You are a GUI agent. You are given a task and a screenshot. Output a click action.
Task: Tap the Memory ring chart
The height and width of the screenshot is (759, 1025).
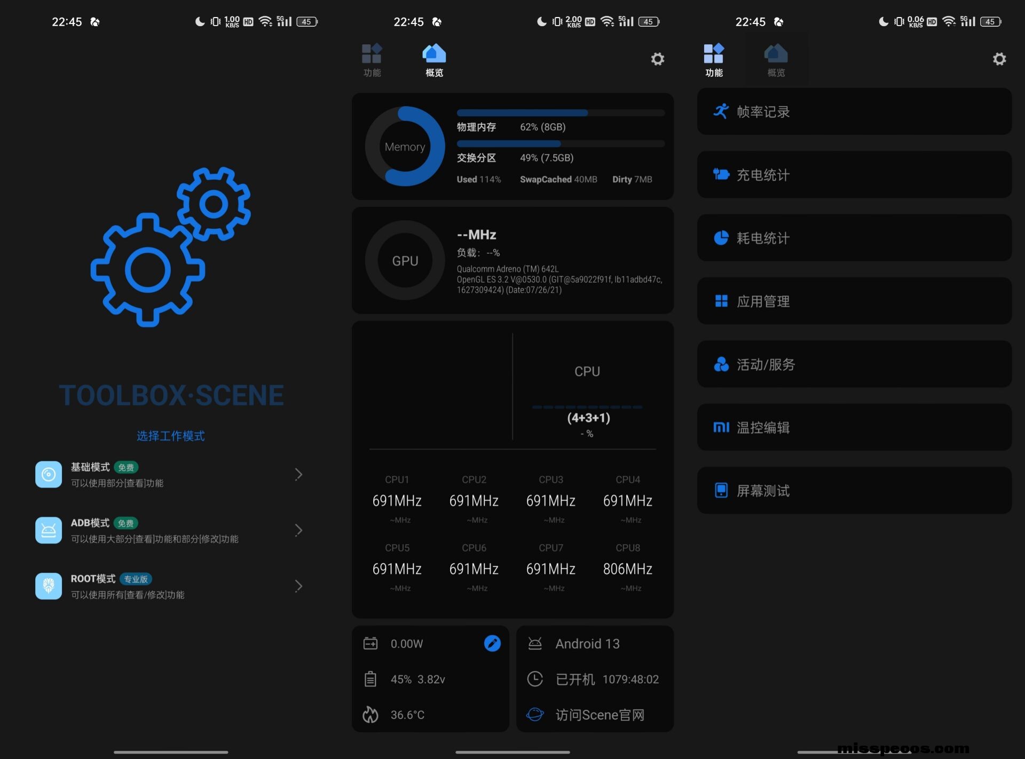pyautogui.click(x=405, y=146)
